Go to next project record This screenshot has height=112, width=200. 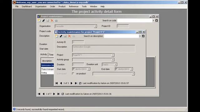tap(54, 94)
